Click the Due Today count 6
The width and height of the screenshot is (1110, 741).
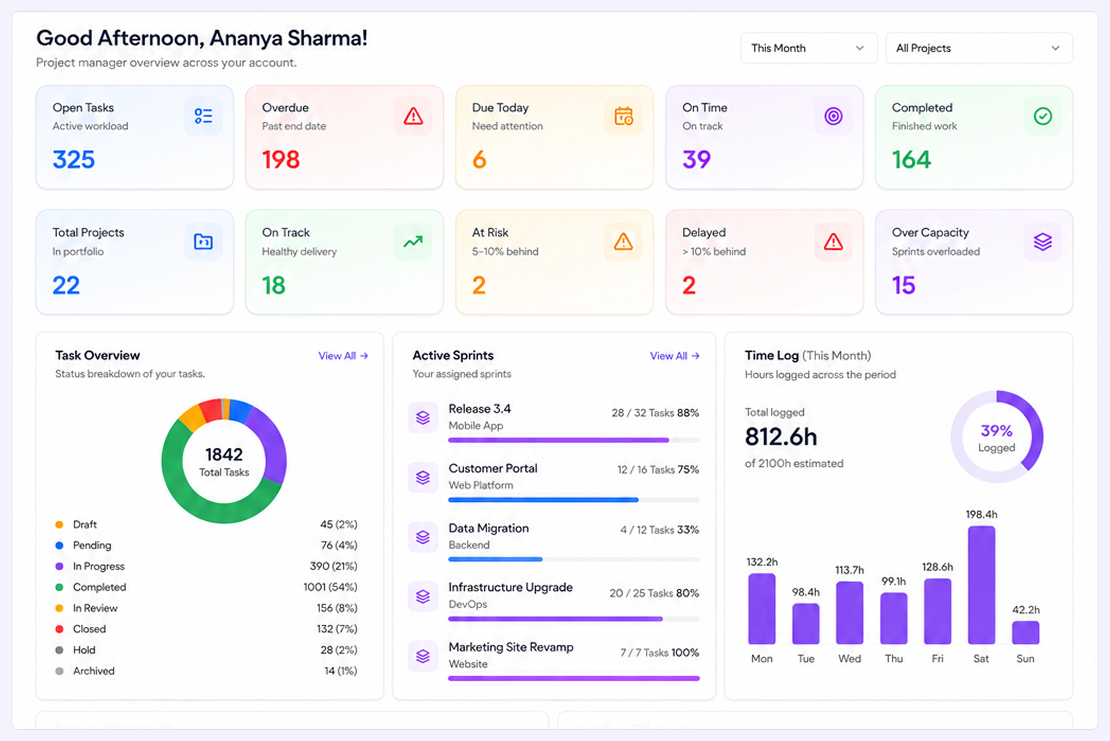480,159
